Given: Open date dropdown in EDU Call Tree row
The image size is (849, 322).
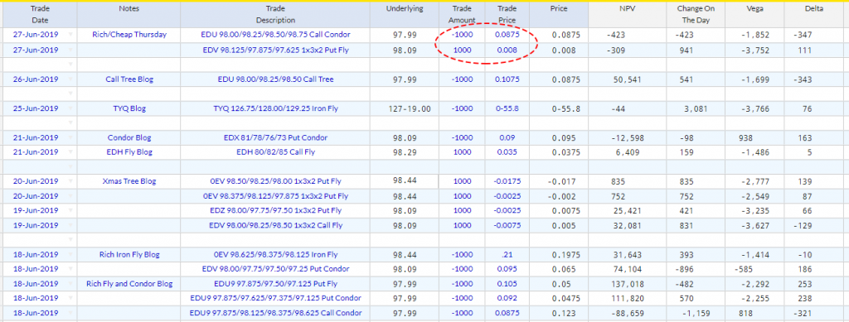Looking at the screenshot, I should tap(70, 79).
